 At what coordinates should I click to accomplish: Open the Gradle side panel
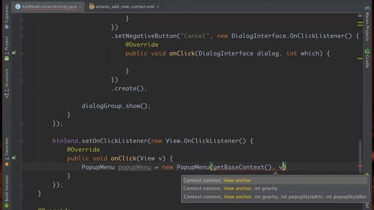tap(368, 58)
